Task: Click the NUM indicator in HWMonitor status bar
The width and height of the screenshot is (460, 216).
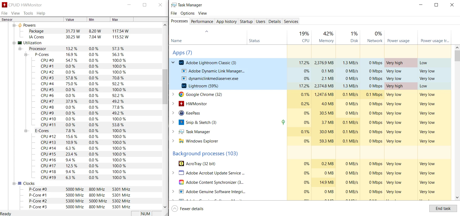Action: point(146,214)
